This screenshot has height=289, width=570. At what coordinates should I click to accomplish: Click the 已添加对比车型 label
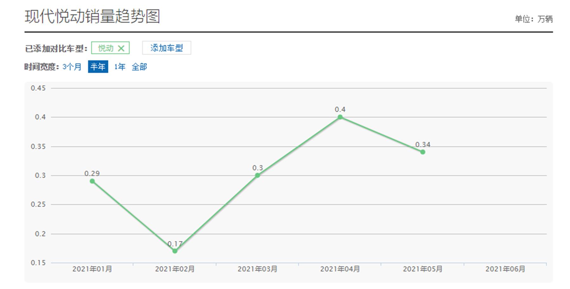coord(56,49)
